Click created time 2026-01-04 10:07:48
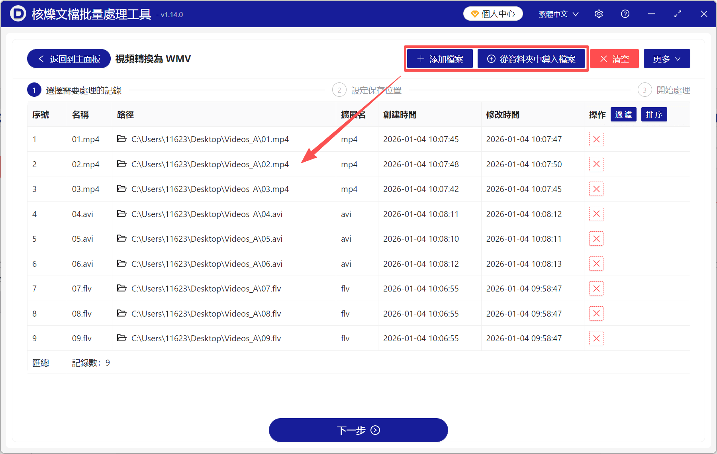 click(x=421, y=164)
